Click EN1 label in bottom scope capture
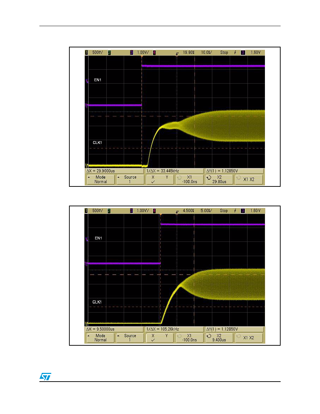Viewport: 320px width, 414px height. point(98,238)
